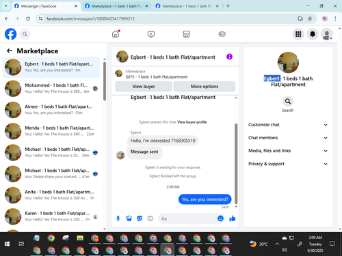Open the Mohammed conversation

pos(51,88)
